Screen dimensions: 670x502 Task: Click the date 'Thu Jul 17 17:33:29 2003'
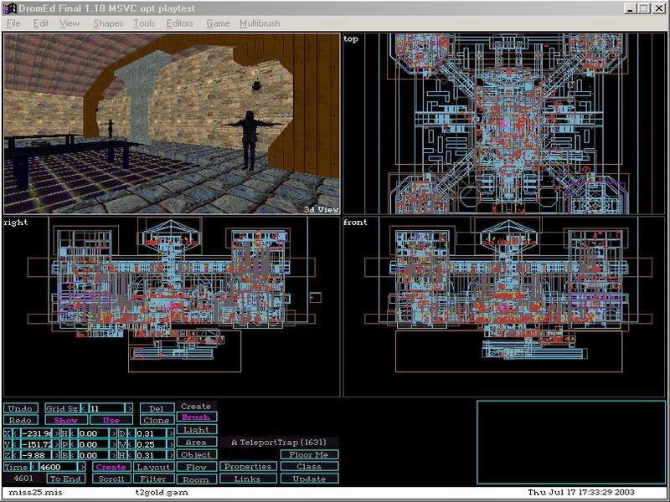click(581, 492)
